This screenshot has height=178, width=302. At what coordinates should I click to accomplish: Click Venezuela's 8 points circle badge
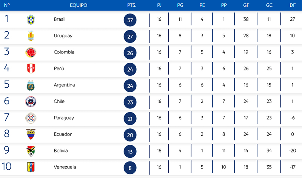coord(130,168)
